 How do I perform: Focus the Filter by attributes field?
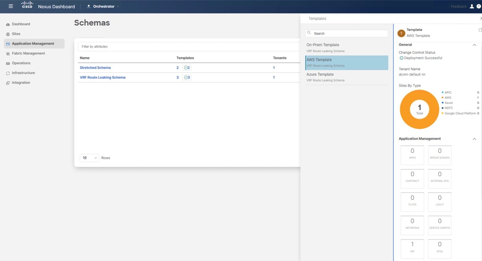(189, 46)
